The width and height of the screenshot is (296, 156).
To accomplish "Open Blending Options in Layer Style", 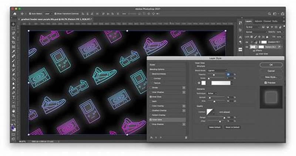I will 157,69.
